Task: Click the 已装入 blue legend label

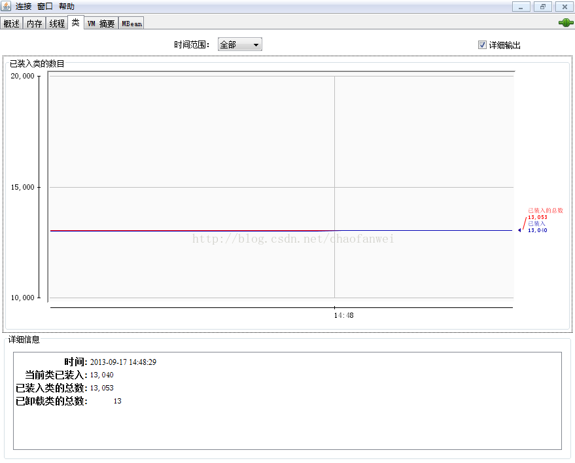Action: point(536,223)
